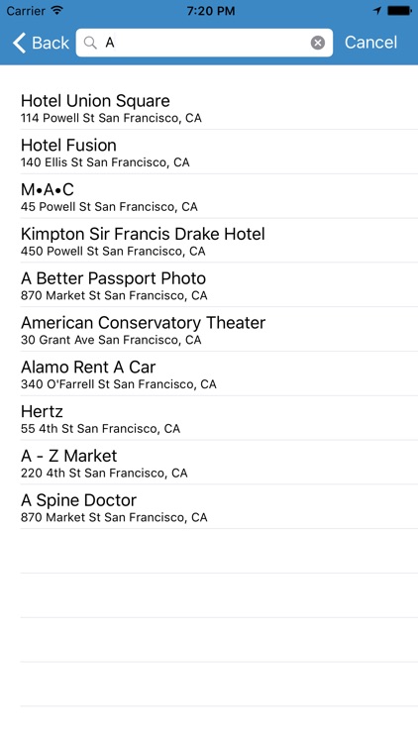Tap the battery icon in status bar
The width and height of the screenshot is (418, 743).
point(399,11)
